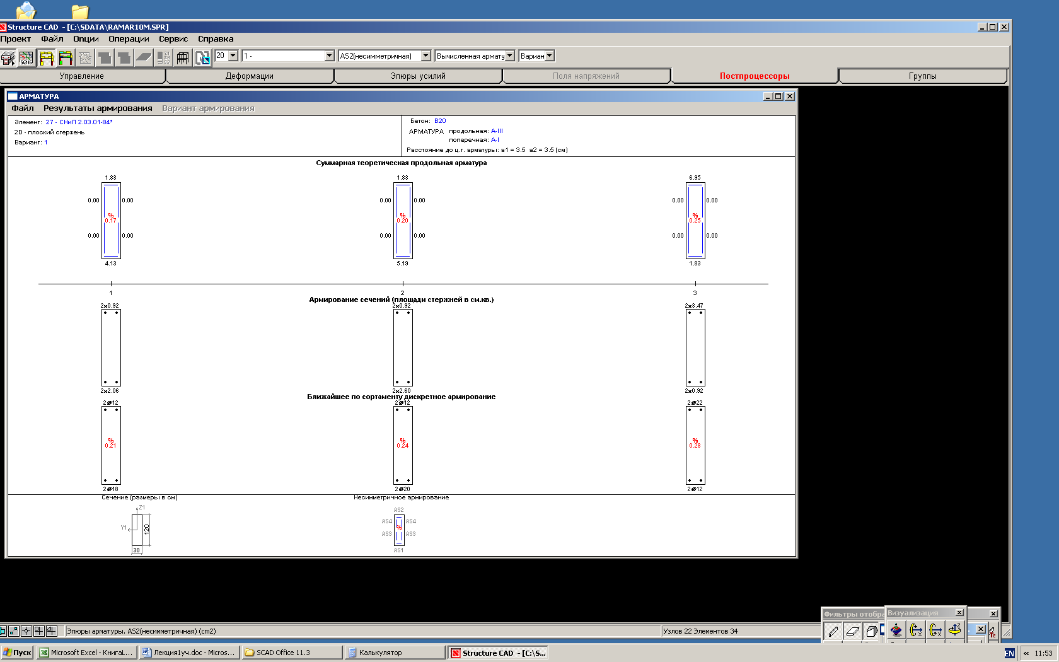
Task: Click the element link '27 - СНиП 2.03.01-84*'
Action: coord(79,122)
